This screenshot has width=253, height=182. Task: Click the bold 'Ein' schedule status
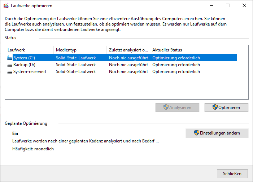[15, 133]
